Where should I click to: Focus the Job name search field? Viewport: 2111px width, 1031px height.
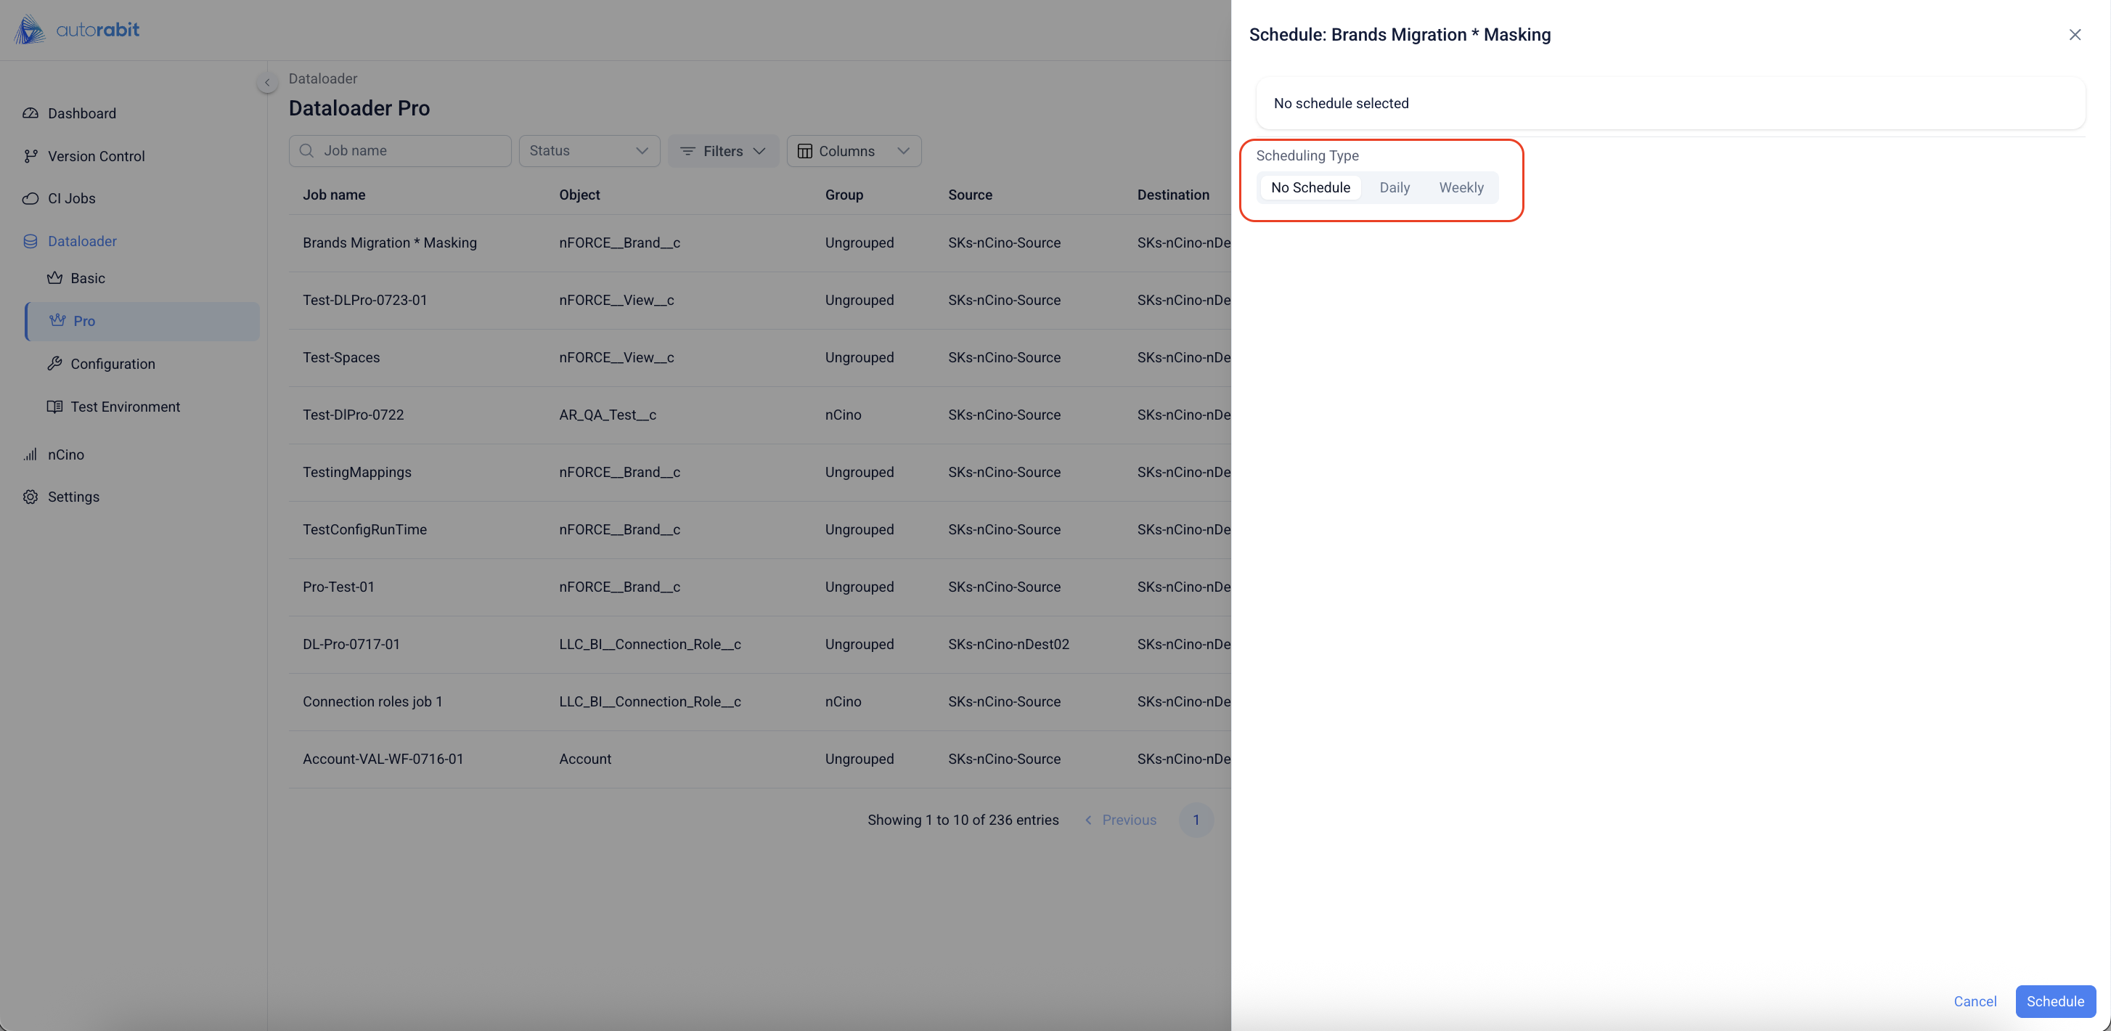click(x=409, y=151)
